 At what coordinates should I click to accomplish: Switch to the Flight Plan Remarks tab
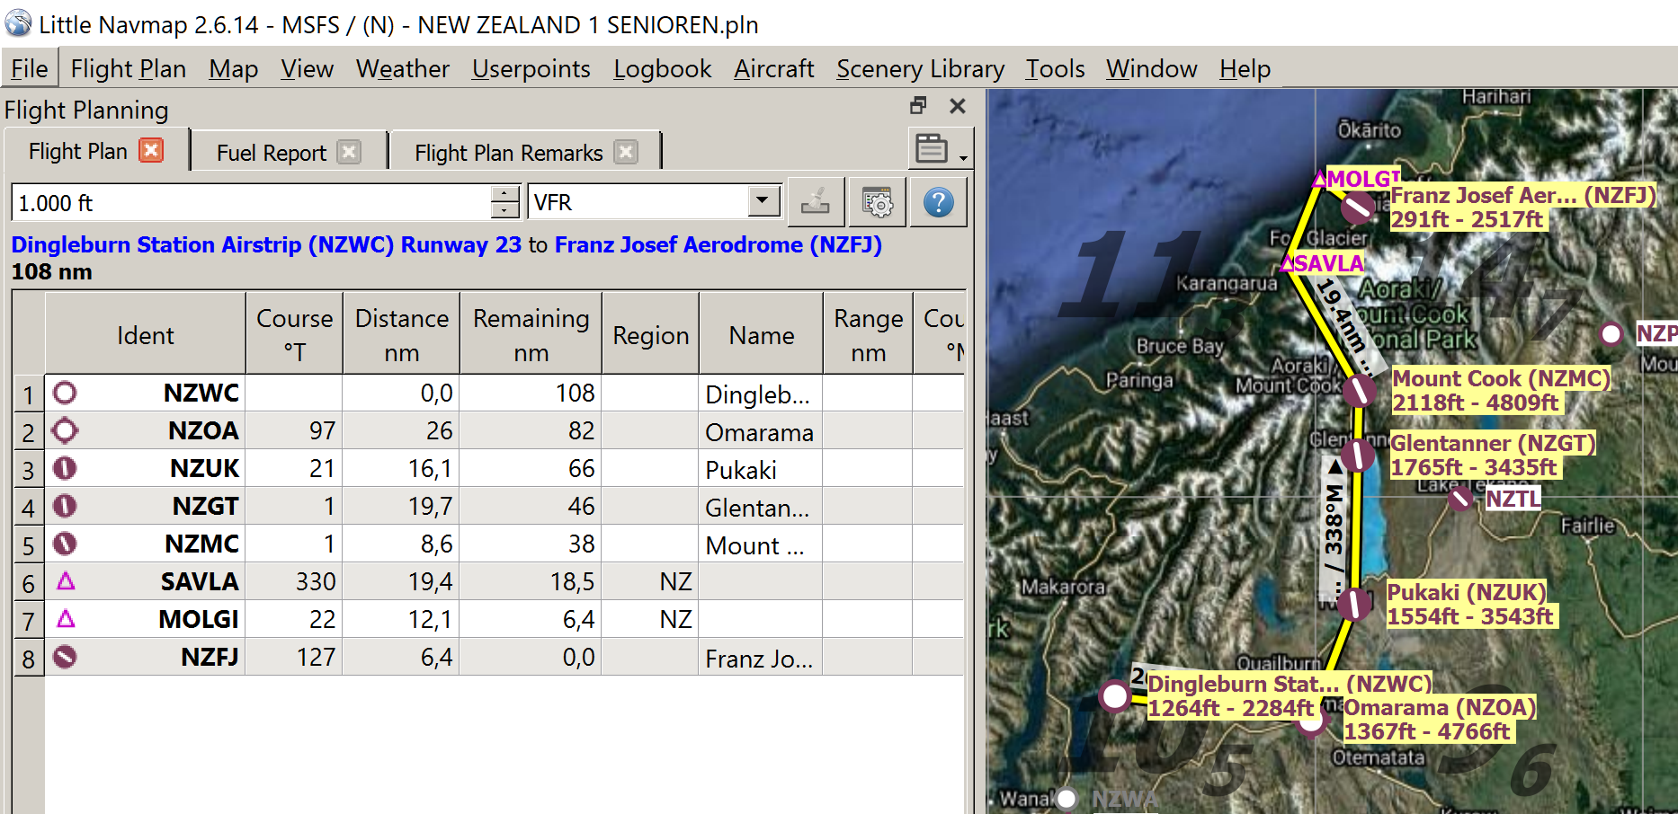pyautogui.click(x=508, y=153)
